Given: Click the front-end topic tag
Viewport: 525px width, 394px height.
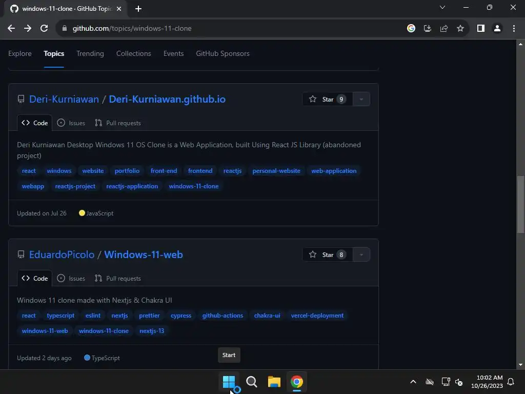Looking at the screenshot, I should (x=164, y=171).
